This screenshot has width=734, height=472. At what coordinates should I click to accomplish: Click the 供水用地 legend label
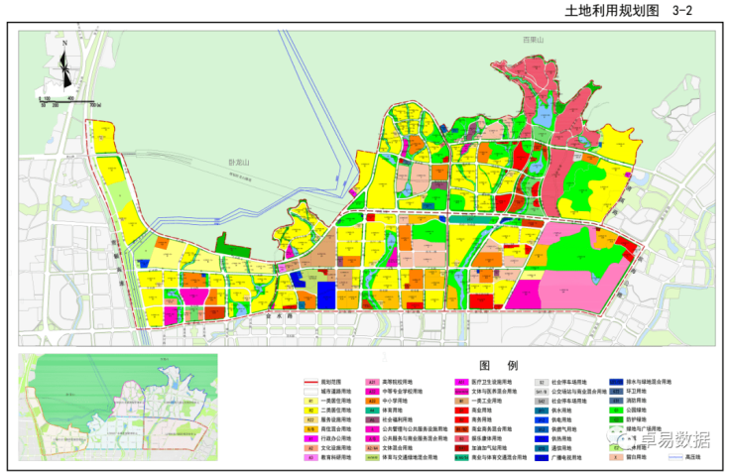(561, 411)
